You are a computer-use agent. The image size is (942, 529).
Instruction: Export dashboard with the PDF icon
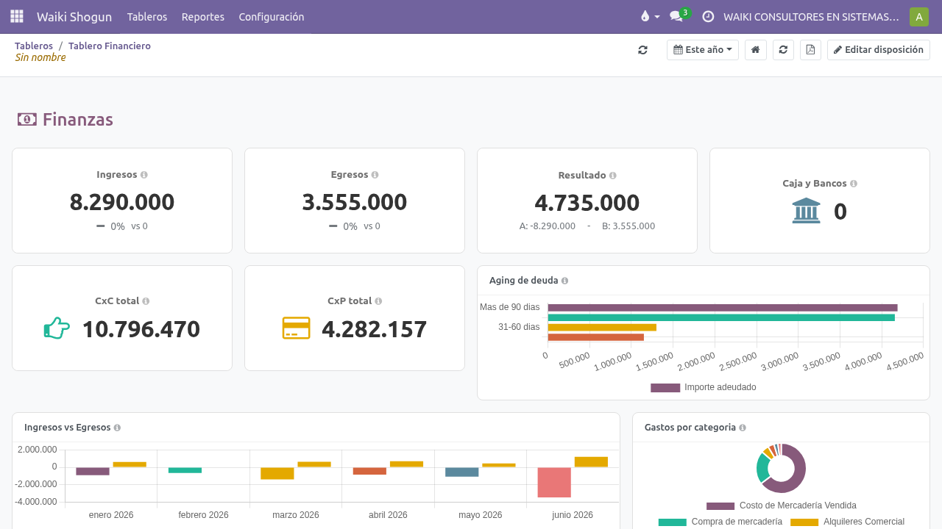[810, 50]
